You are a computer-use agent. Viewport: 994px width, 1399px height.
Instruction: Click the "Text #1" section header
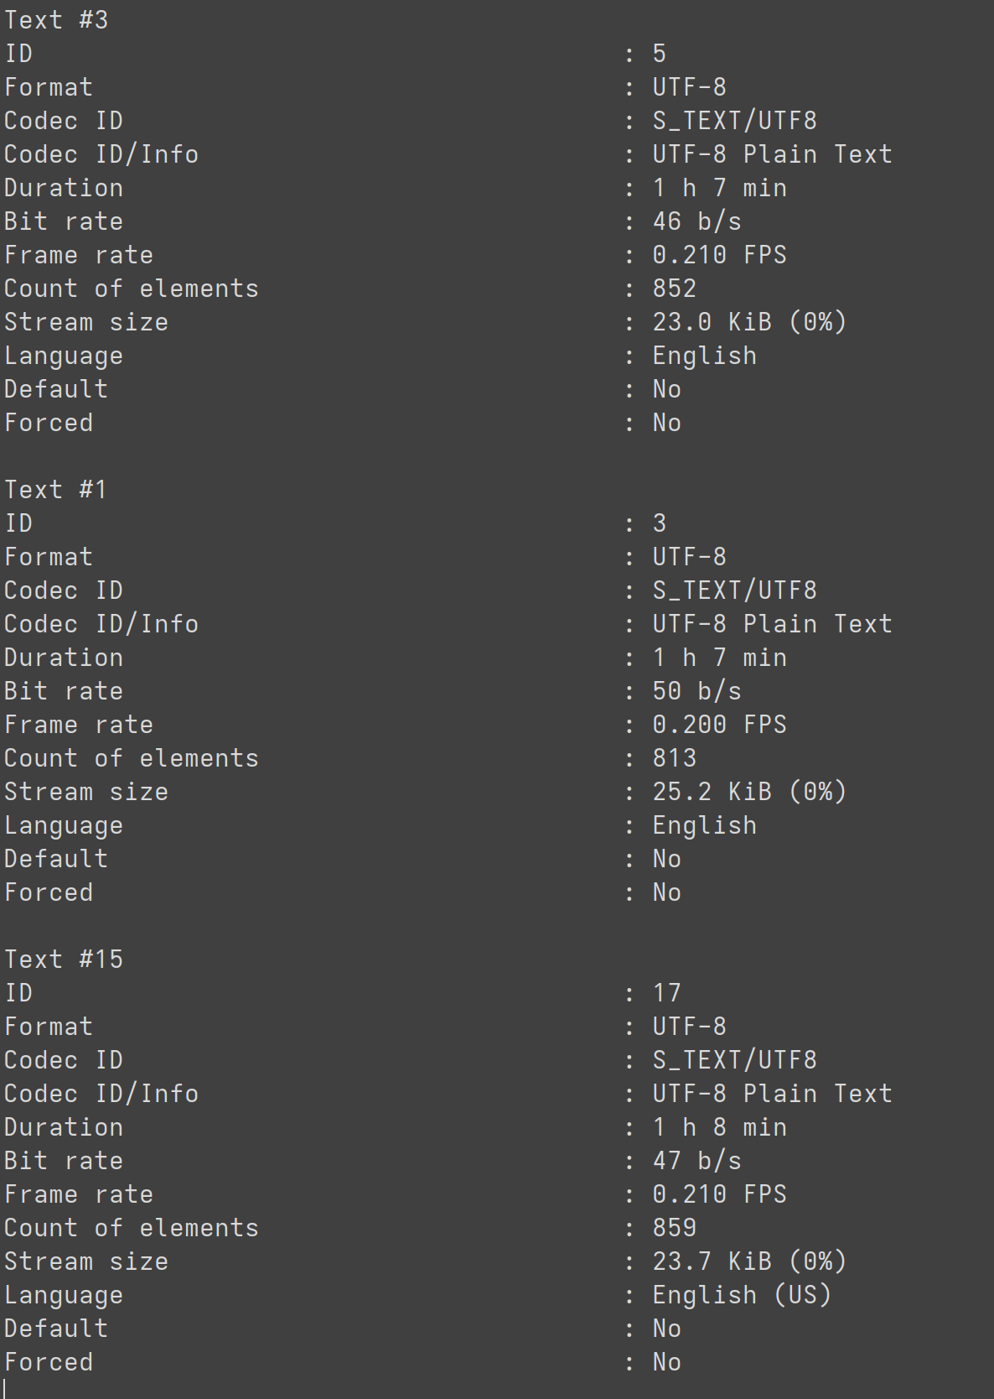[56, 490]
